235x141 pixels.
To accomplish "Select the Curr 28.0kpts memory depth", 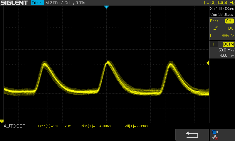I will pyautogui.click(x=221, y=14).
